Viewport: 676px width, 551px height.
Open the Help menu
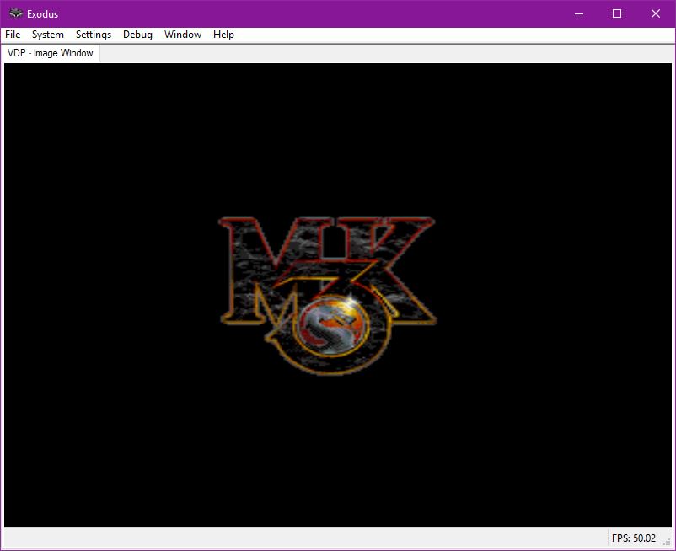point(223,35)
